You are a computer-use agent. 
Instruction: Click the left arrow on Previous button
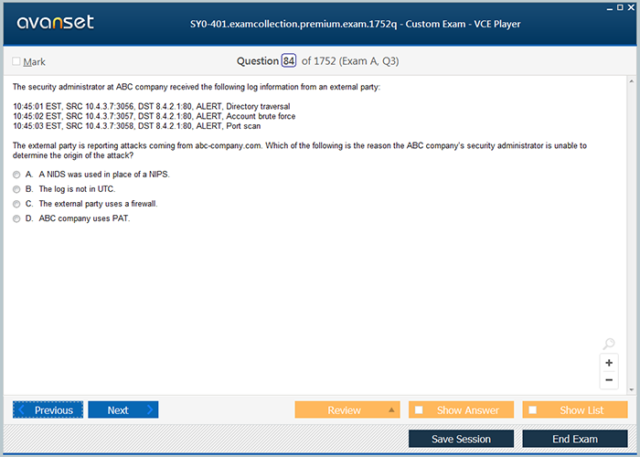22,409
